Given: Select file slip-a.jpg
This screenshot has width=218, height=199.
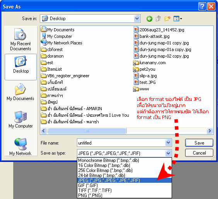Looking at the screenshot, I should point(145,76).
